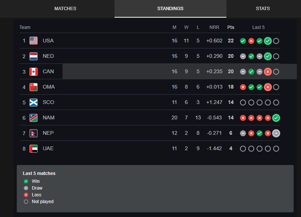Open the OMA team name link
The height and width of the screenshot is (217, 301).
[49, 87]
